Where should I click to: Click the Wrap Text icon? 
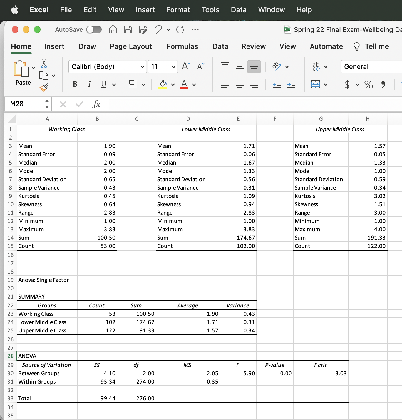point(316,66)
